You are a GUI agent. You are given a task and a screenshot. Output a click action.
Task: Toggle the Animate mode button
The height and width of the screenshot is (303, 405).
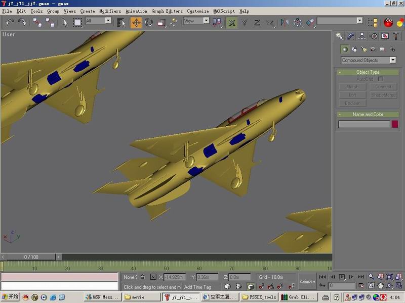tap(307, 281)
